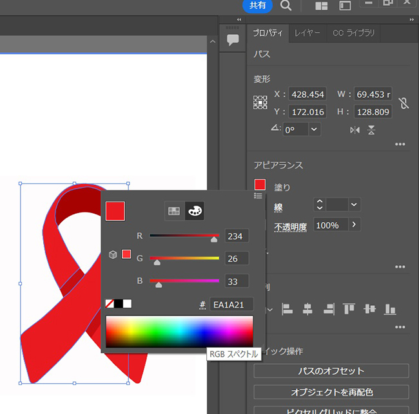Click the search magnifier icon

[x=286, y=6]
